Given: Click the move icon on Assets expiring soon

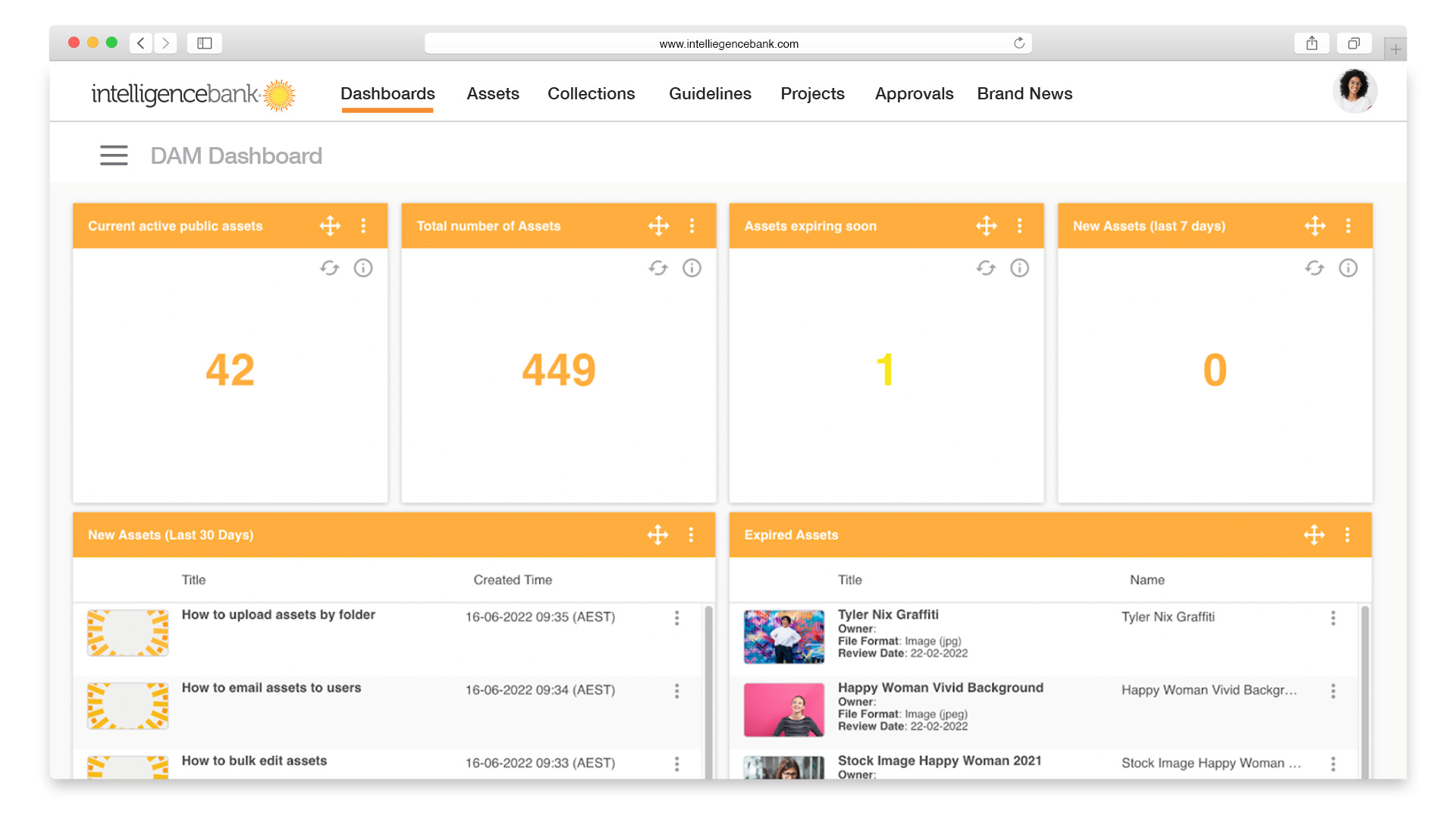Looking at the screenshot, I should tap(986, 225).
